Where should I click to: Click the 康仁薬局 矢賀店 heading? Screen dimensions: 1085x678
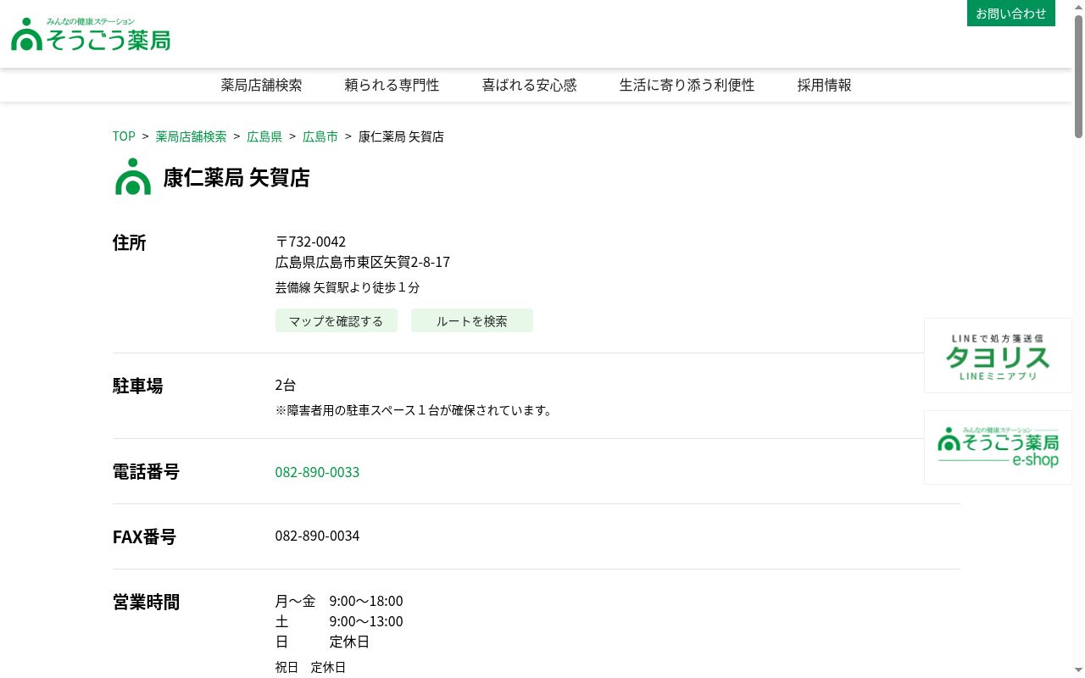236,177
